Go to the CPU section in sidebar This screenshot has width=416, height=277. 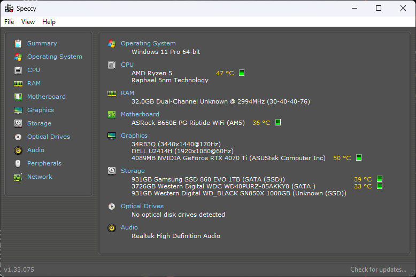tap(34, 70)
